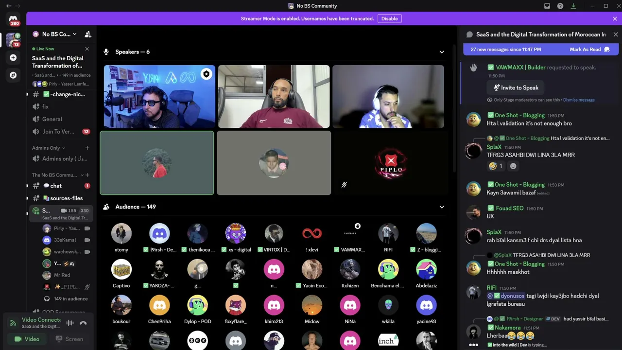Click the invite people icon beside server name
The height and width of the screenshot is (350, 622).
tap(88, 35)
